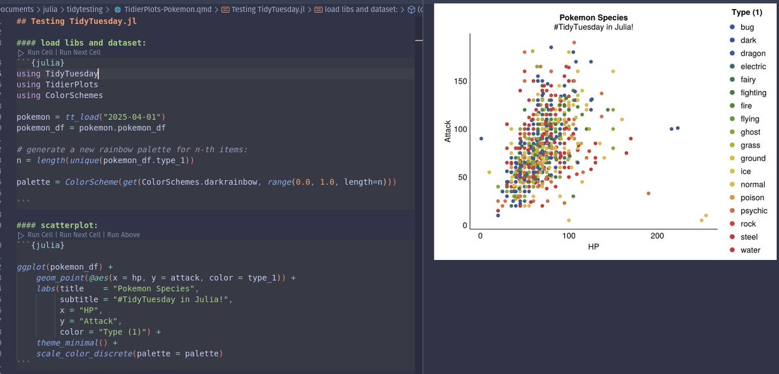779x374 pixels.
Task: Click the 'ice' legend color dot
Action: 733,172
